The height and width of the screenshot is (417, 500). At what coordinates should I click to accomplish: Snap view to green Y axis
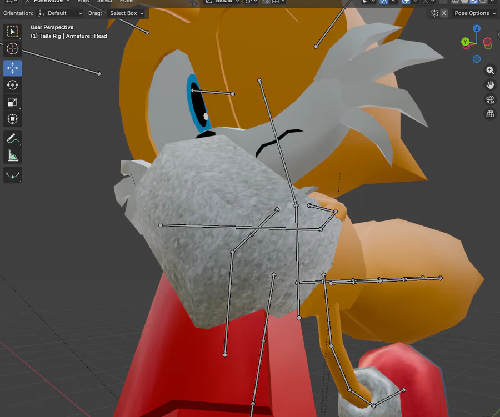pyautogui.click(x=465, y=42)
